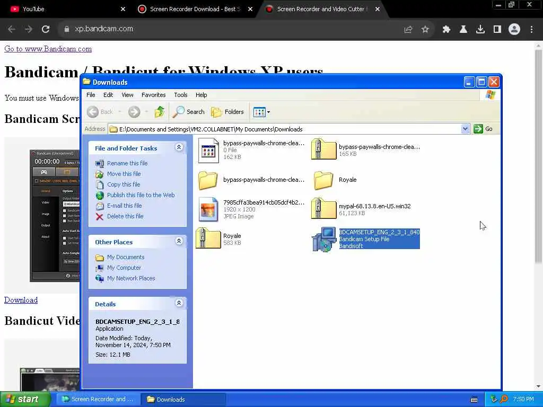This screenshot has width=543, height=407.
Task: Open browser extensions puzzle icon
Action: point(446,30)
